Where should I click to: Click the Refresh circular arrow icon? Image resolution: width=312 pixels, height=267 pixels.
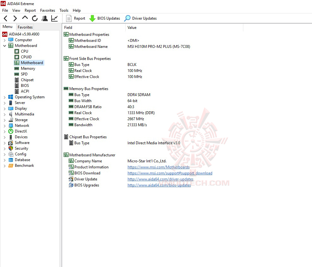(35, 18)
